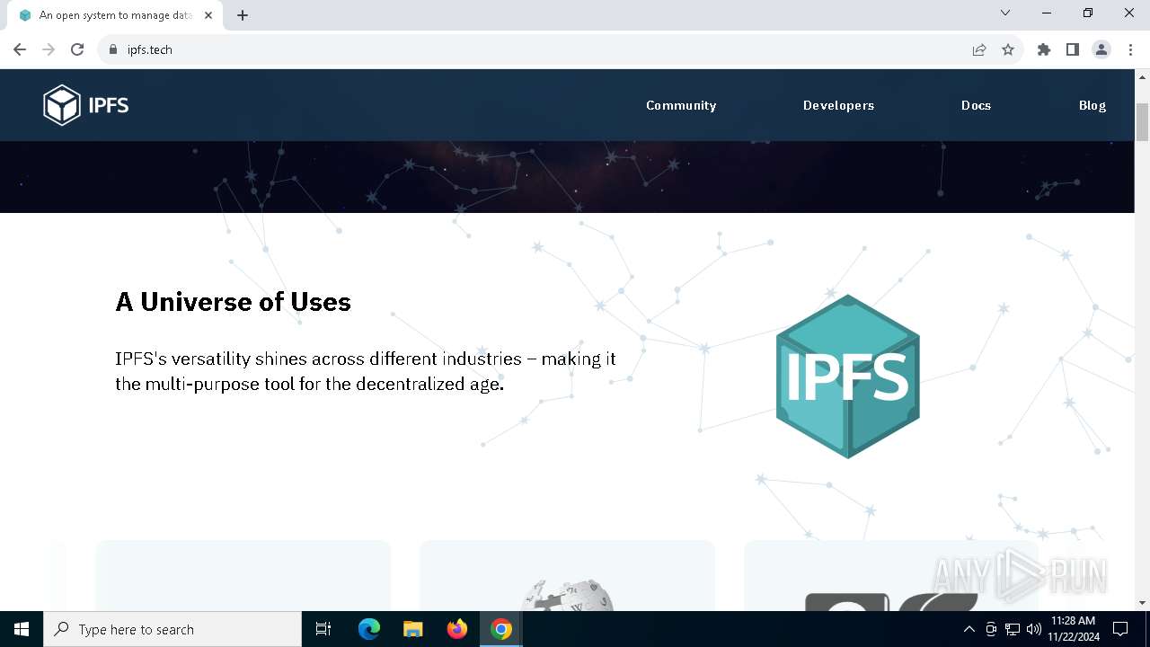Bookmark this tab with star icon
Screen dimensions: 1150x647
[x=1008, y=49]
